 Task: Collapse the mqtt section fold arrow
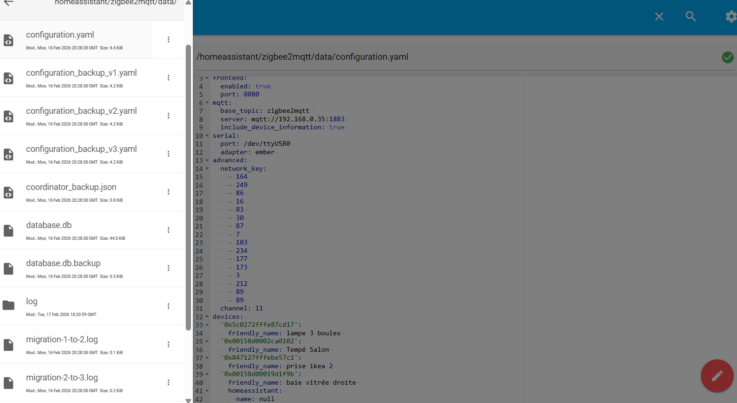207,103
